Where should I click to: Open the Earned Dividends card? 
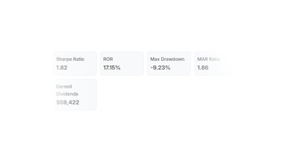tap(75, 94)
